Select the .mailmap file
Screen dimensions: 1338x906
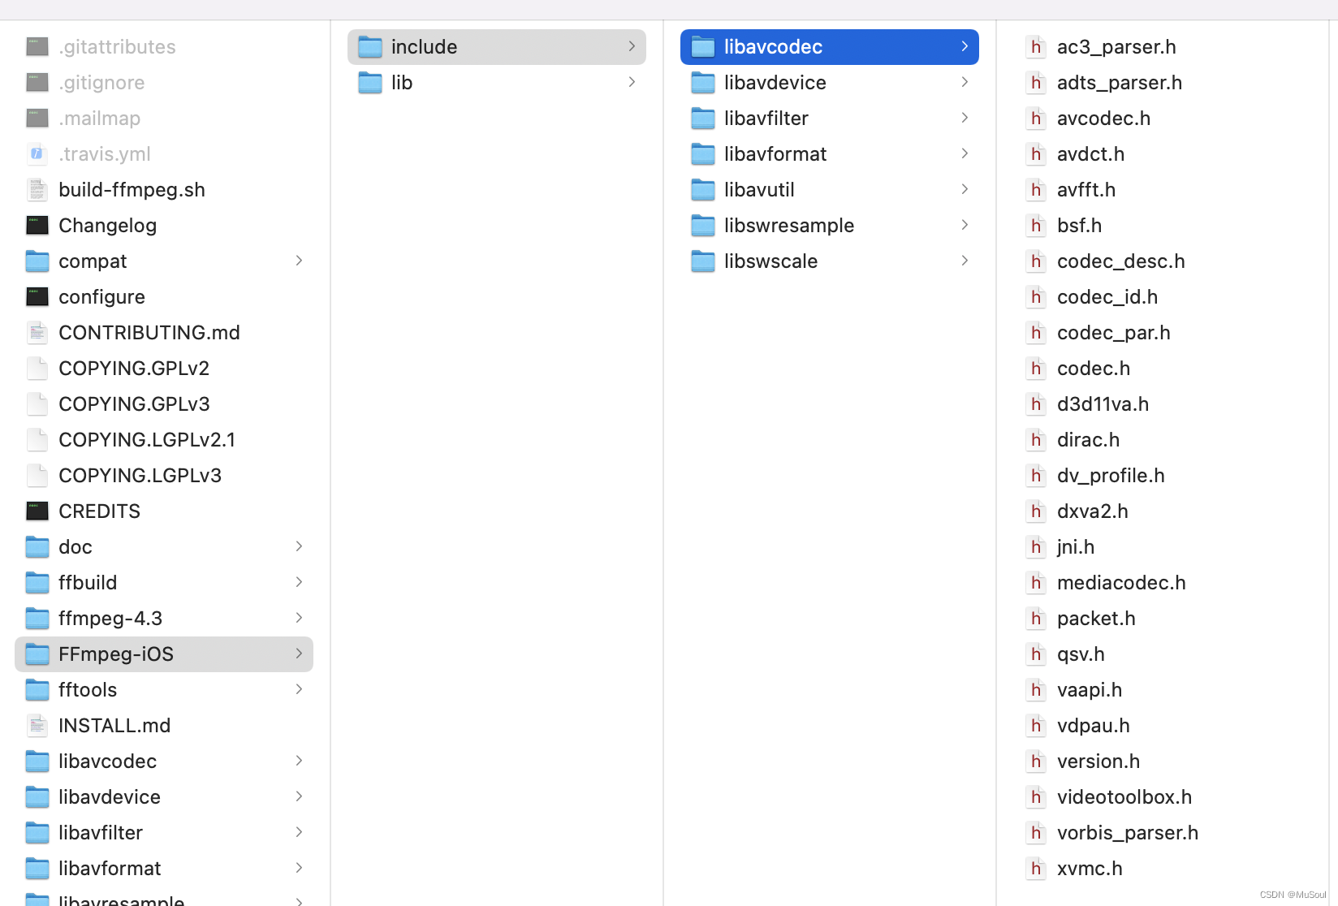click(x=164, y=119)
